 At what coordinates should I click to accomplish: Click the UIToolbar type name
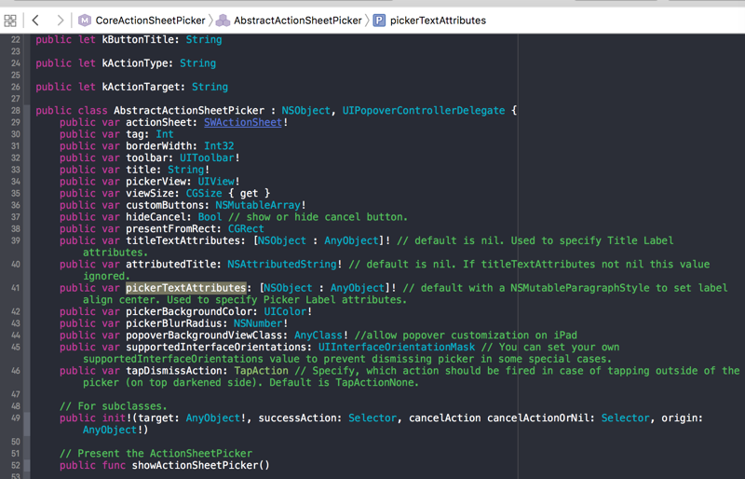[207, 157]
